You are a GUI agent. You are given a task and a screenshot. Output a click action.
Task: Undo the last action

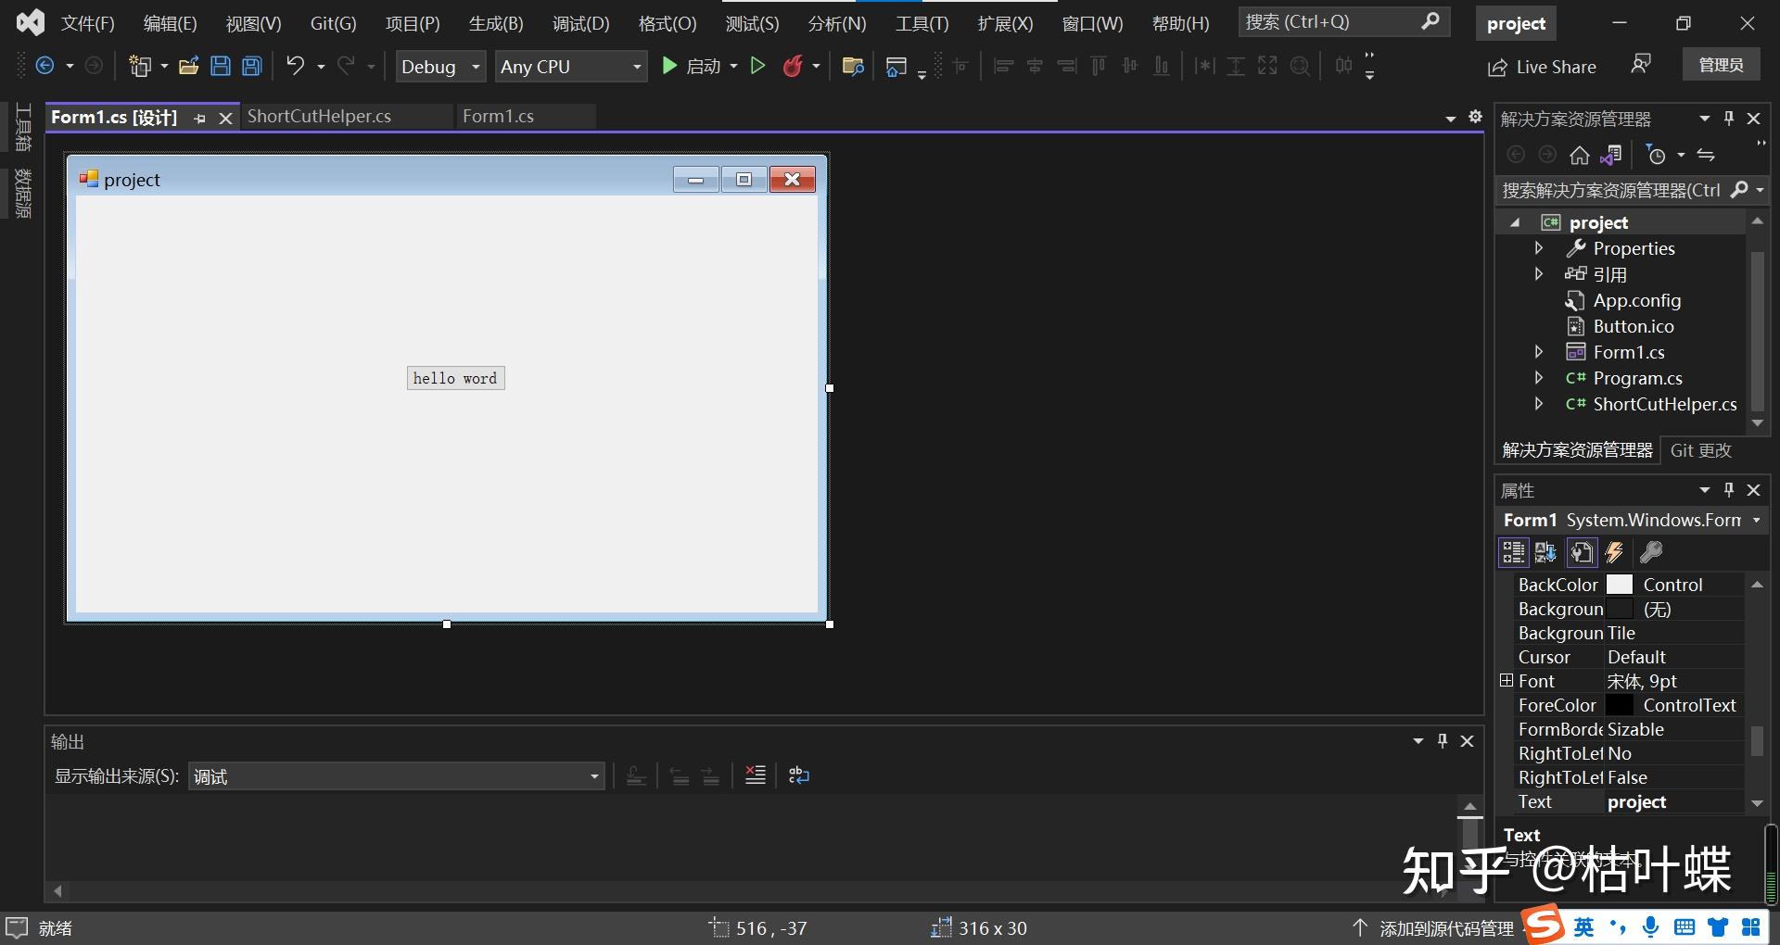pyautogui.click(x=295, y=66)
